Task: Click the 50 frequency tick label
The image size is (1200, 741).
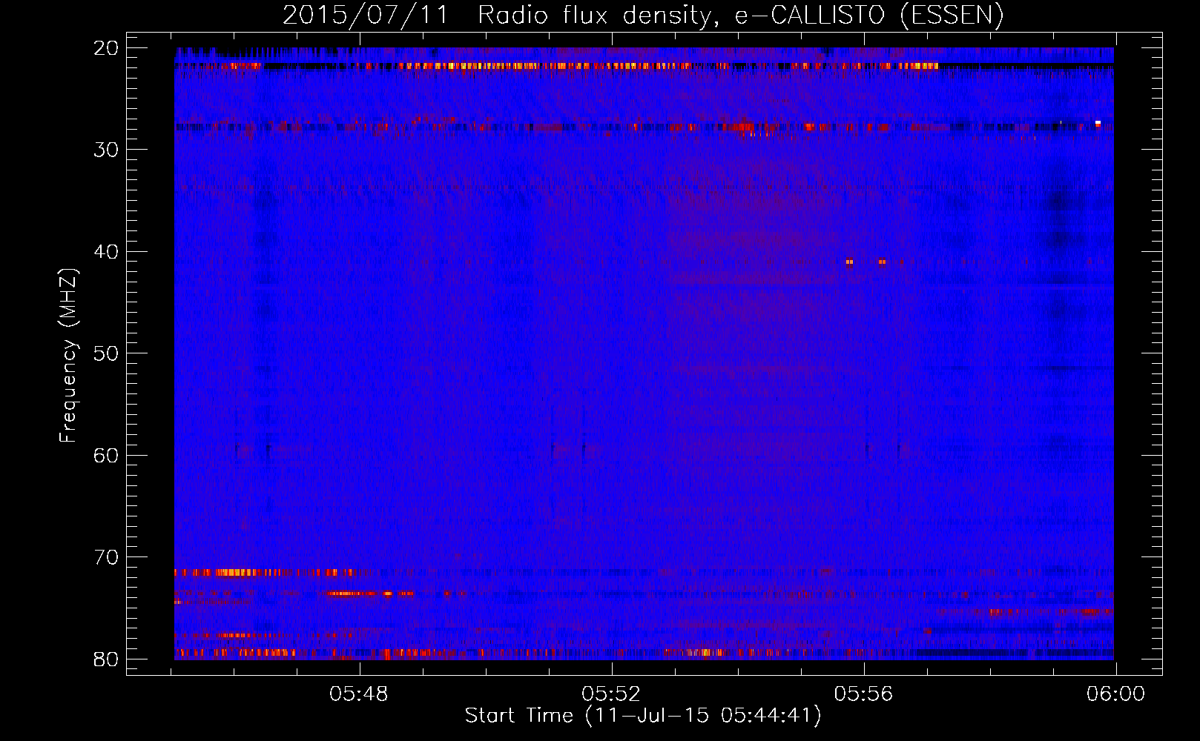Action: (106, 353)
